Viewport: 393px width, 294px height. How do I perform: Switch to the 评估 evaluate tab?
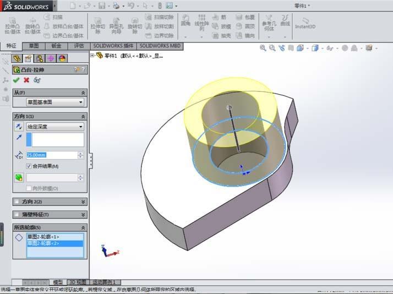coord(79,46)
